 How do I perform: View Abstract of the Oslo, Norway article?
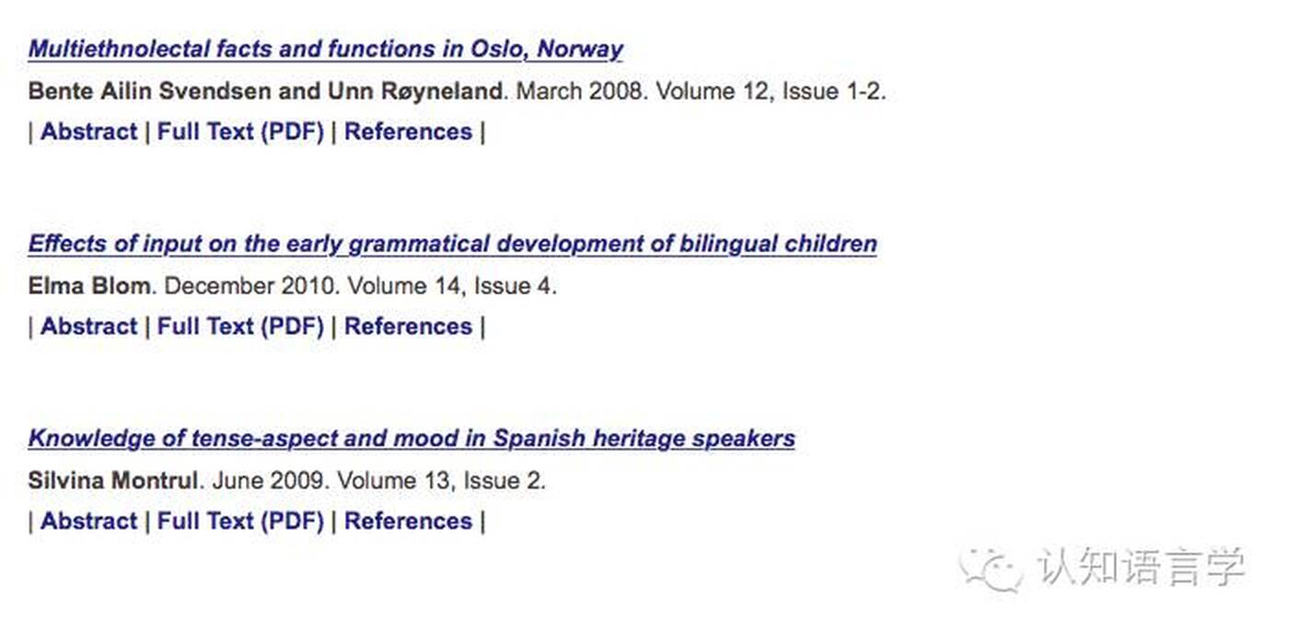coord(88,132)
